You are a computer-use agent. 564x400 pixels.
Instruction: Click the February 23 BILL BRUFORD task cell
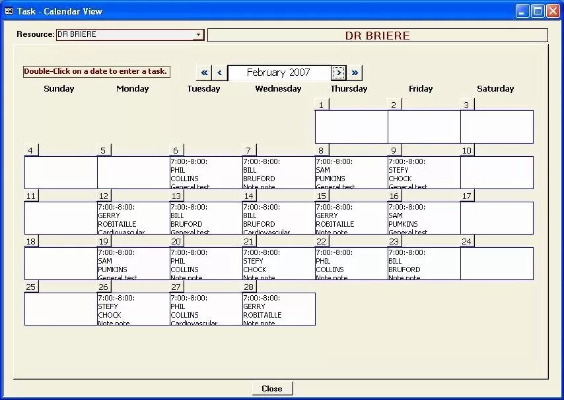424,264
